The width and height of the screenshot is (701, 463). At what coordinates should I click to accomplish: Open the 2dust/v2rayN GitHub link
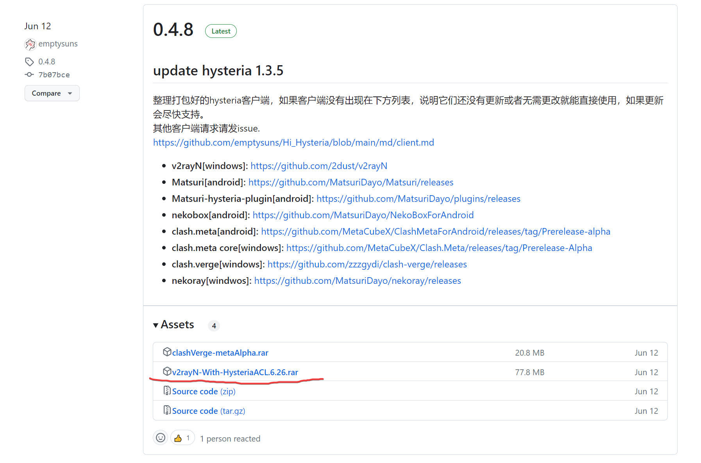point(318,166)
